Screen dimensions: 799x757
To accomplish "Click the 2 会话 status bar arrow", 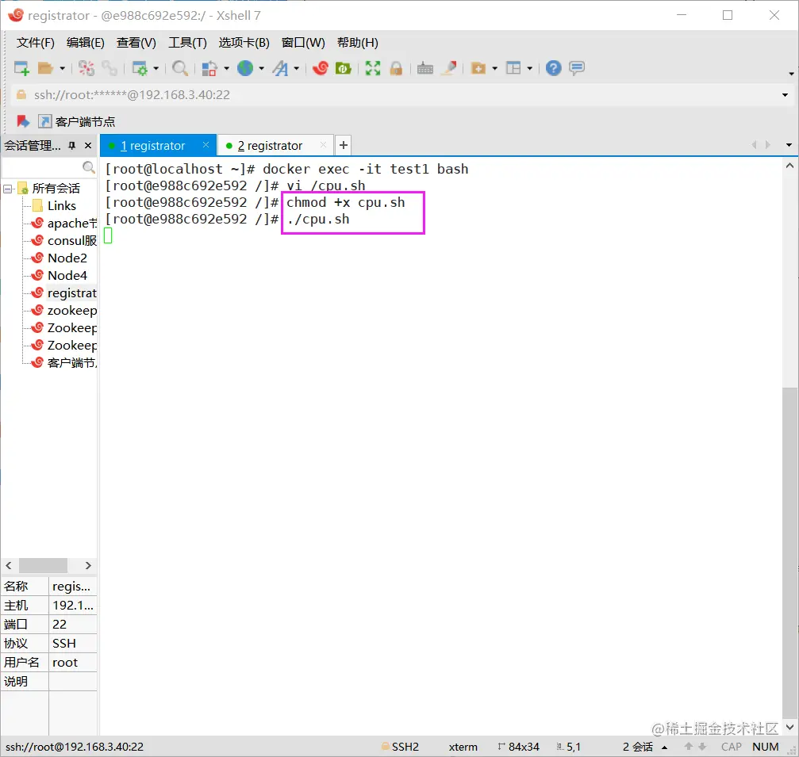I will 664,747.
